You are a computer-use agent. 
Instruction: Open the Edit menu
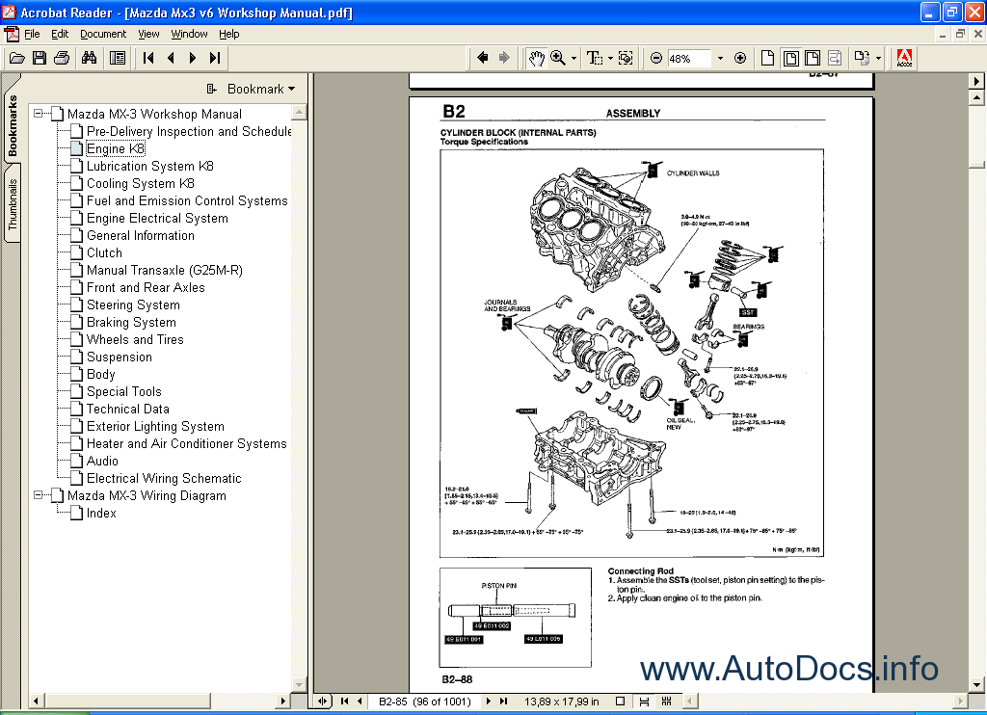60,34
